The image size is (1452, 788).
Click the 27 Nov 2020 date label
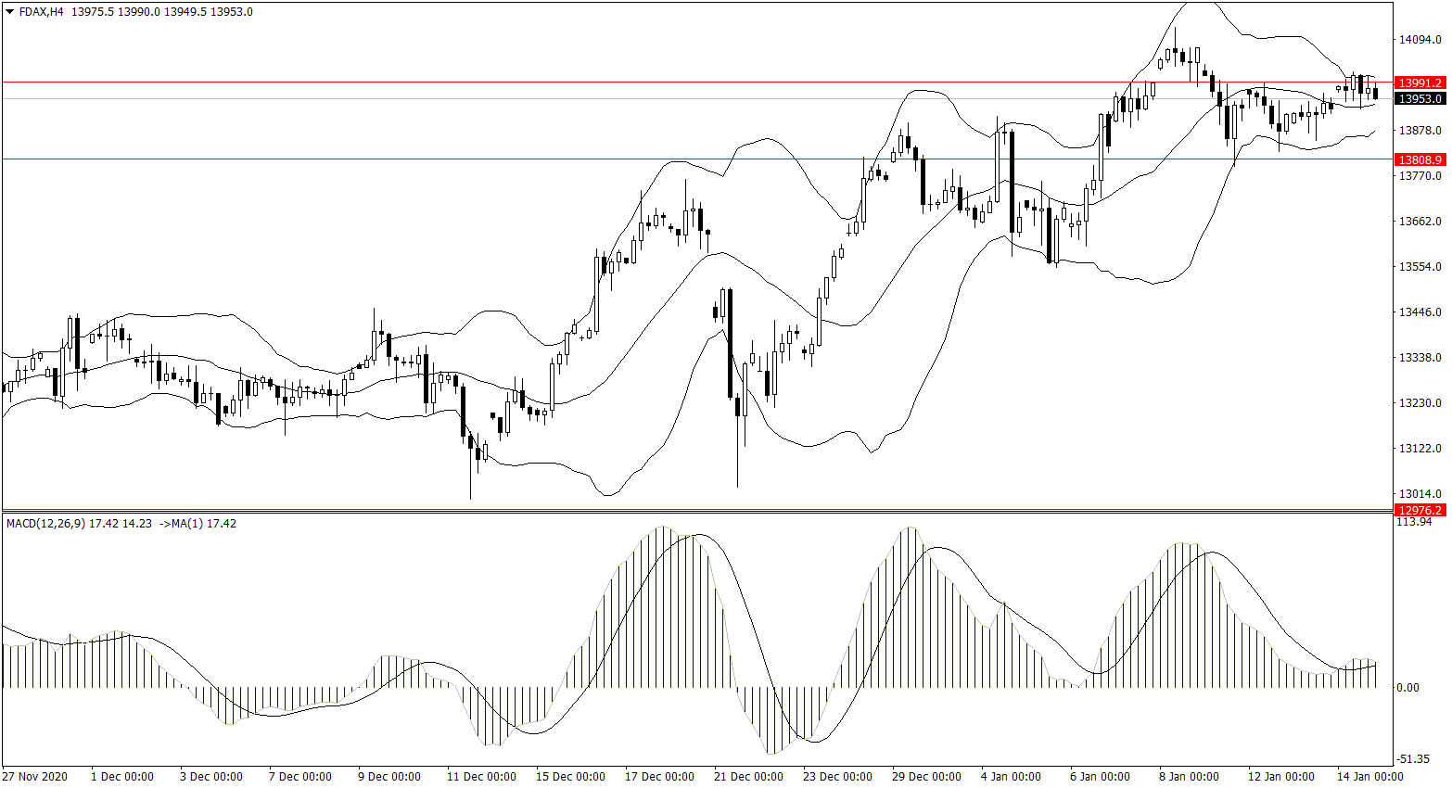(x=35, y=776)
